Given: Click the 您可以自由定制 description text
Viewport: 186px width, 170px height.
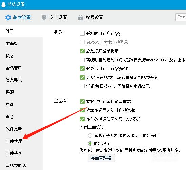Looking at the screenshot, I should click(x=130, y=150).
